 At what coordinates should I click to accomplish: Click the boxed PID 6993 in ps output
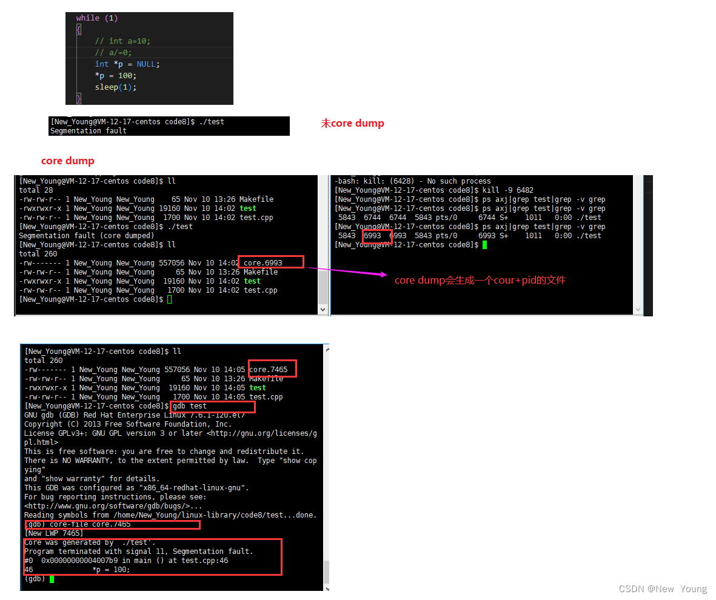[372, 236]
